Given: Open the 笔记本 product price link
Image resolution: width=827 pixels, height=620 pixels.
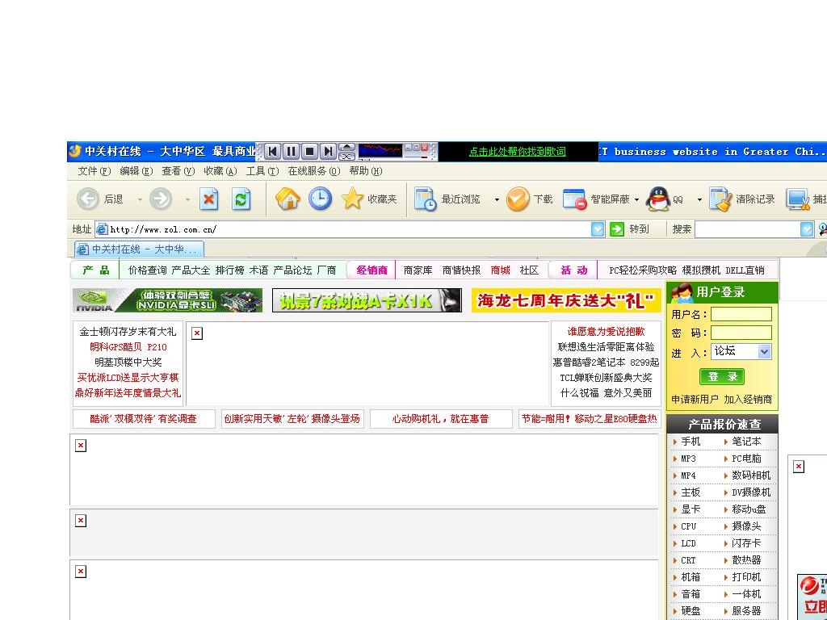Looking at the screenshot, I should click(x=745, y=442).
